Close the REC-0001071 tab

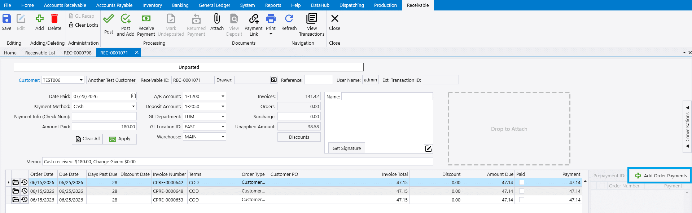137,52
